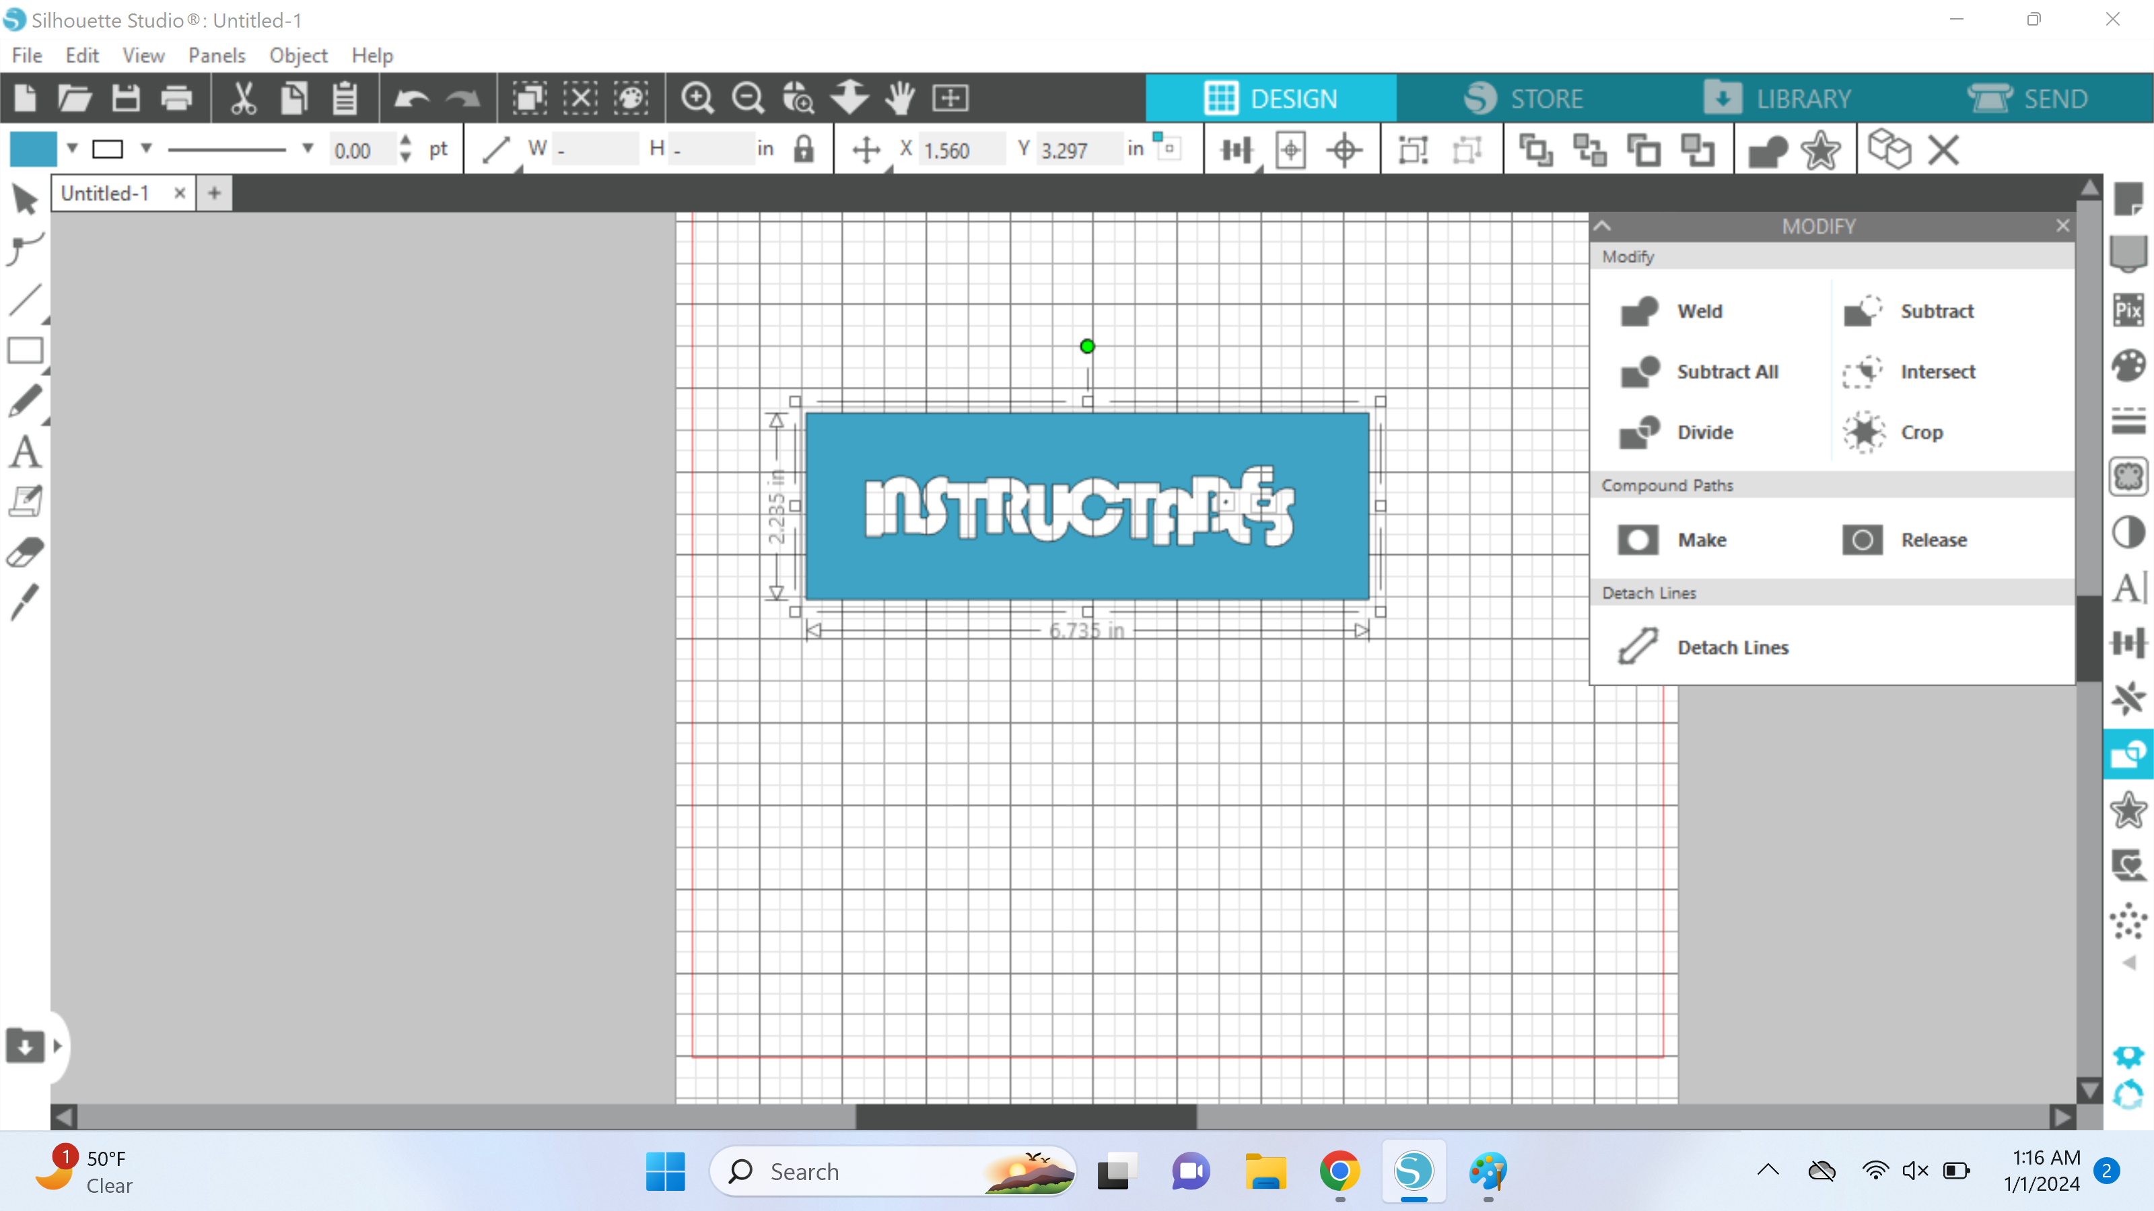
Task: Click the Detach Lines button
Action: [1703, 647]
